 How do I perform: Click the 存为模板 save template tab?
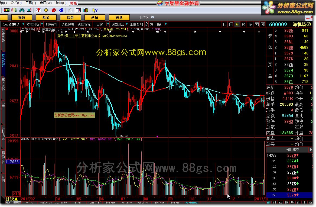(192, 203)
